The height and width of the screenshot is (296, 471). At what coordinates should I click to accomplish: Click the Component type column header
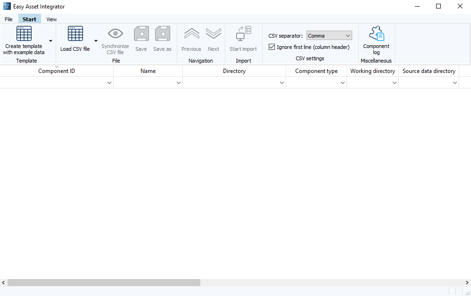(316, 71)
